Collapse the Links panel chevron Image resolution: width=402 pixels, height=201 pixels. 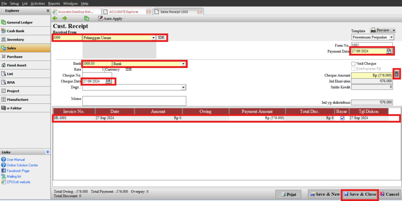[x=48, y=152]
